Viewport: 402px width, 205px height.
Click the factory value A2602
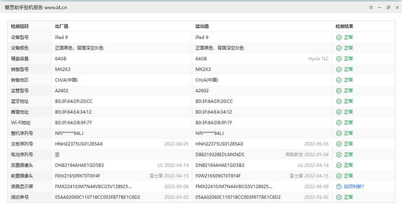[x=62, y=91]
